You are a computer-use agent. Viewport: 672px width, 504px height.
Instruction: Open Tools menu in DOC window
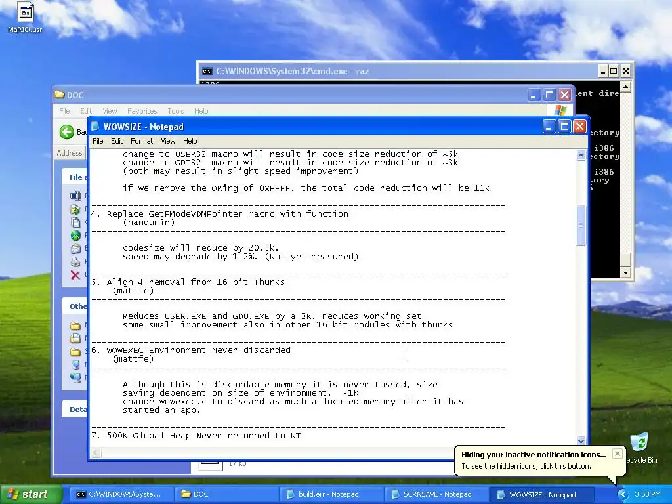tap(176, 111)
